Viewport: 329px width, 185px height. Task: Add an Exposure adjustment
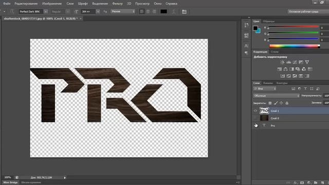(x=301, y=62)
